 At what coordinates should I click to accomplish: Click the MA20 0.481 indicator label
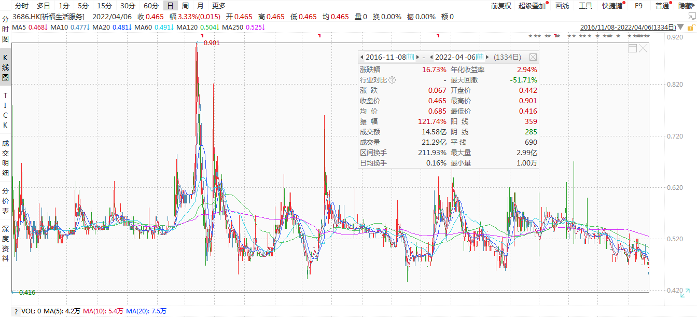click(x=113, y=27)
